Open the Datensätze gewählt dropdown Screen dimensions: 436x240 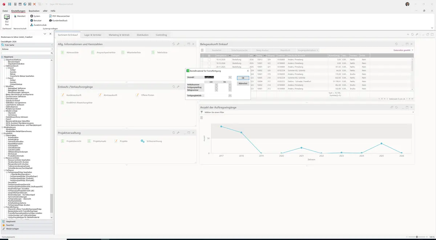coord(403,50)
